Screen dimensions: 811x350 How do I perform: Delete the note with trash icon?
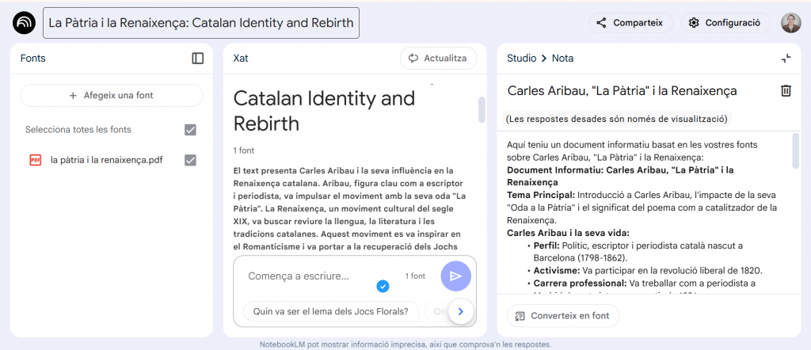coord(786,91)
